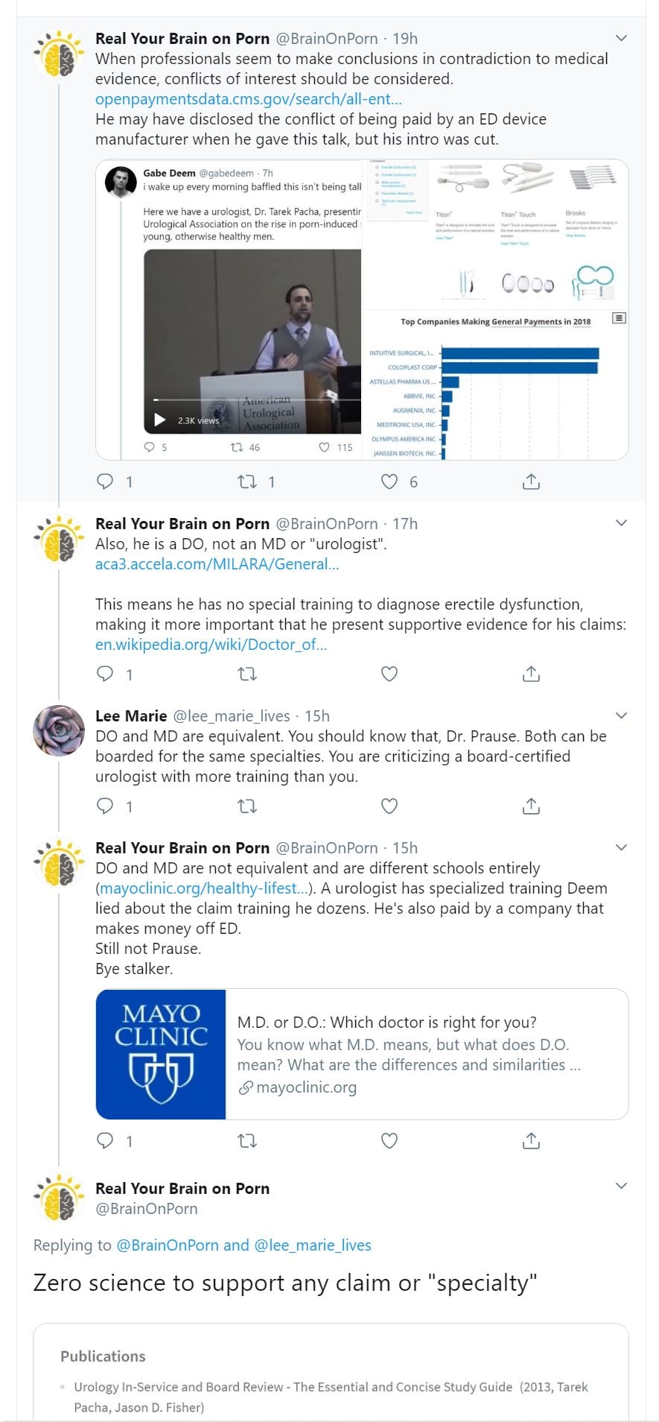Open the openpaymentsdata.cms.gov link

[x=248, y=99]
